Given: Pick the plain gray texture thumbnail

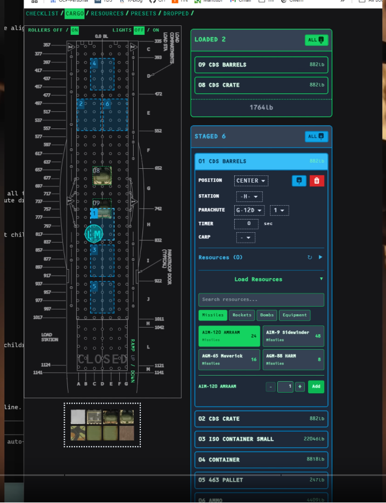Looking at the screenshot, I should coord(78,417).
